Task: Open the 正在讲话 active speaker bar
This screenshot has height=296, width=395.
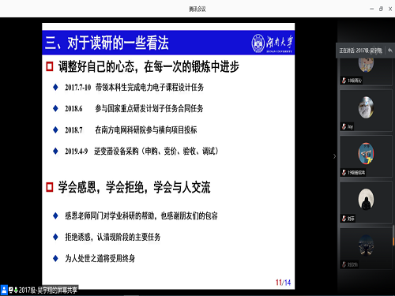Action: point(360,51)
